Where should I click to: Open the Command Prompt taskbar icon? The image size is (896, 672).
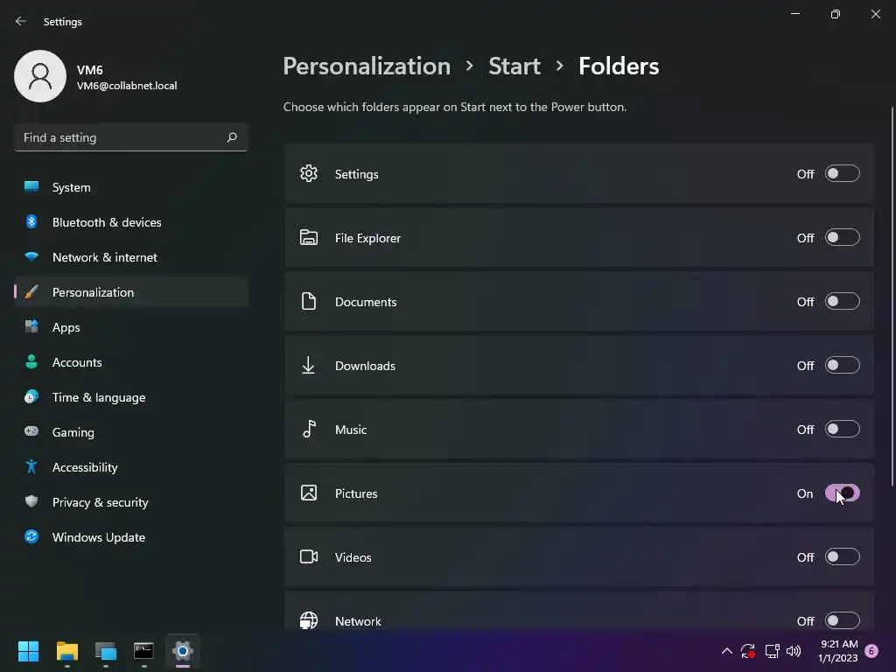(x=144, y=651)
